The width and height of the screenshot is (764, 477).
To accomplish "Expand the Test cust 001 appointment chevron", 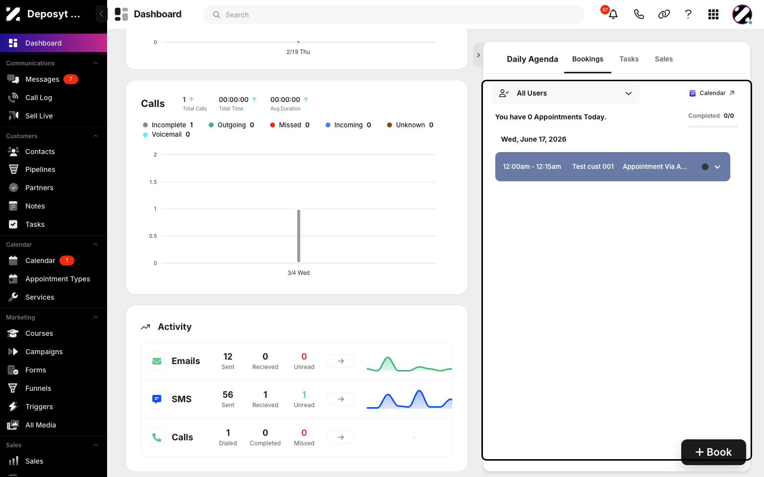I will [717, 167].
